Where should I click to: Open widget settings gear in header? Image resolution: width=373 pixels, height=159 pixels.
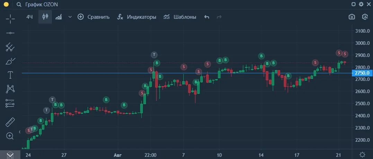(x=361, y=4)
